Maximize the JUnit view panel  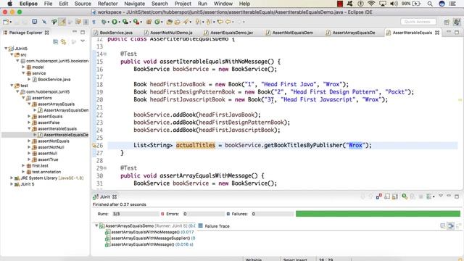[457, 196]
